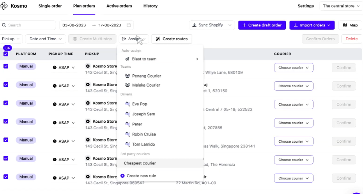Click the Sync Shopify download icon
363x194 pixels.
click(x=195, y=25)
